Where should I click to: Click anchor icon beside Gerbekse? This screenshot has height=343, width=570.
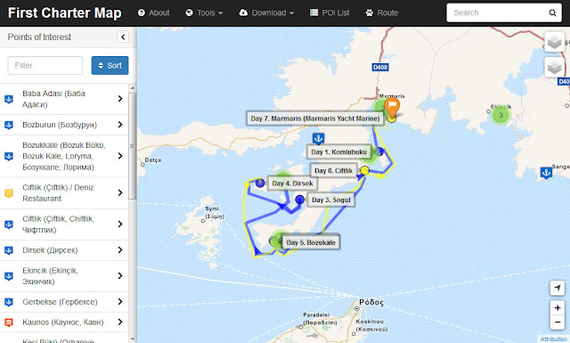click(9, 302)
